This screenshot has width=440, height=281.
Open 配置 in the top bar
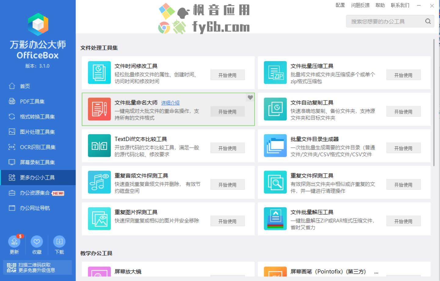[340, 5]
